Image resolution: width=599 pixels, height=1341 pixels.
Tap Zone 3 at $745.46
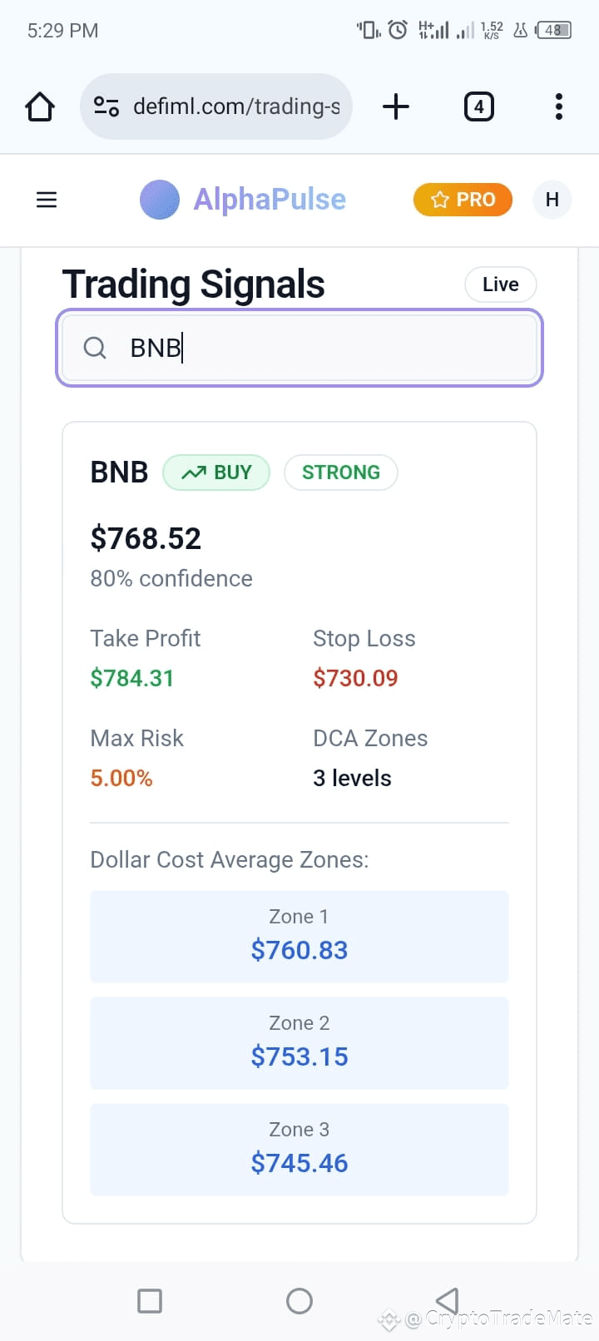299,1150
